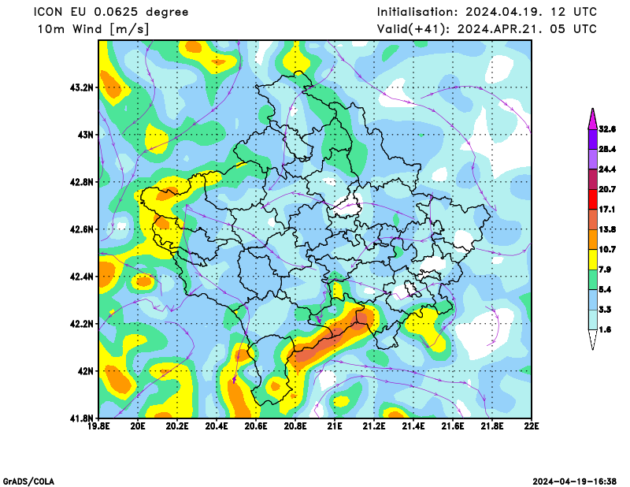Click the 20.2E longitude label
Viewport: 630px width, 487px height.
(x=178, y=426)
